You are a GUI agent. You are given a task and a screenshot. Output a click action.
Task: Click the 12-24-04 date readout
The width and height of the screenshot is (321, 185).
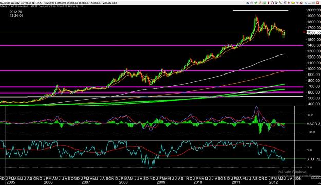pyautogui.click(x=16, y=15)
